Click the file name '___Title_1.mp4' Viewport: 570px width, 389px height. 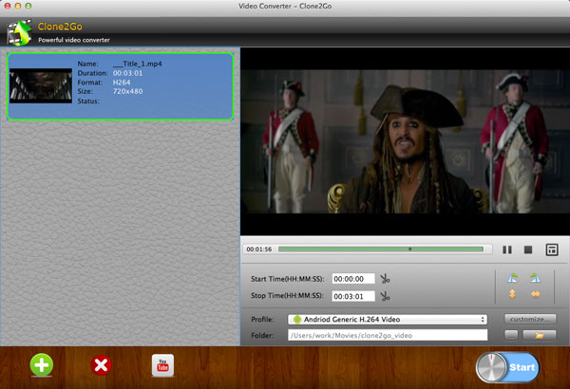pyautogui.click(x=138, y=64)
